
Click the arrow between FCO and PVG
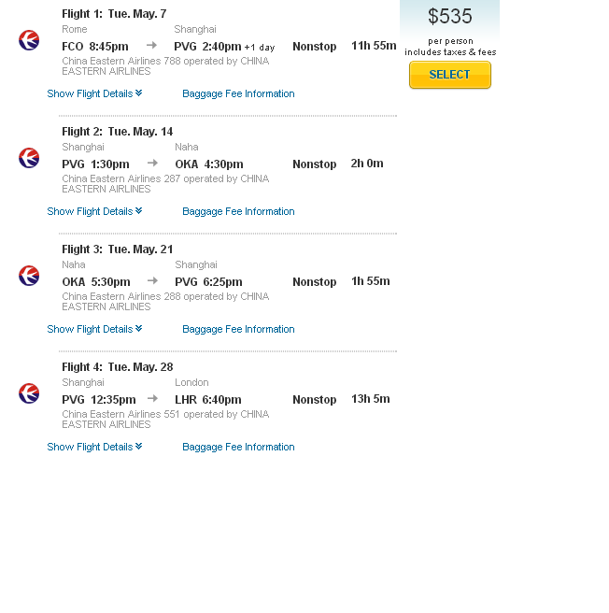152,45
